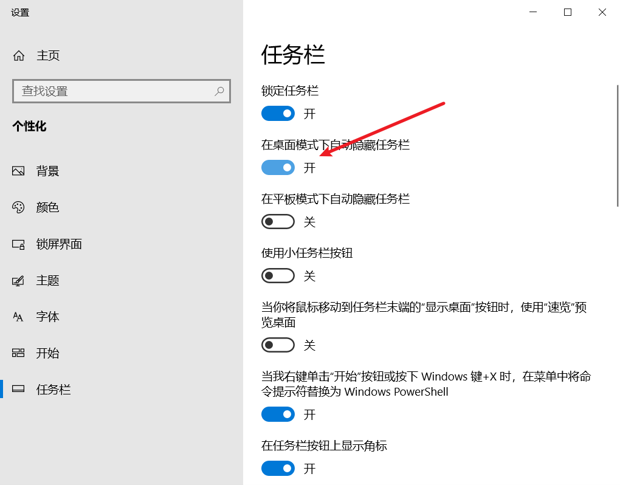Turn off taskbar button badges toggle

278,468
